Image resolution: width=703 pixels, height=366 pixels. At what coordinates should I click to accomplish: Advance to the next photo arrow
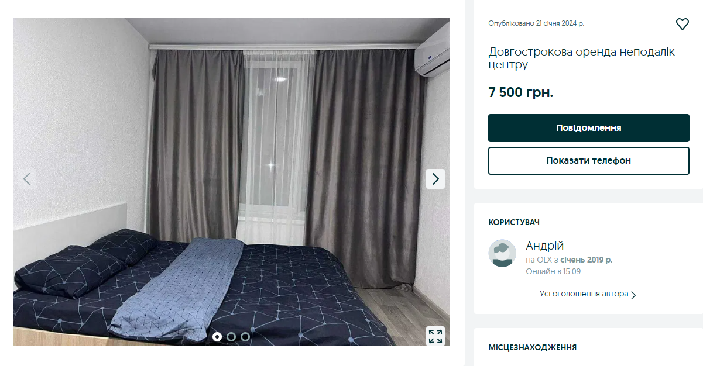click(x=435, y=179)
